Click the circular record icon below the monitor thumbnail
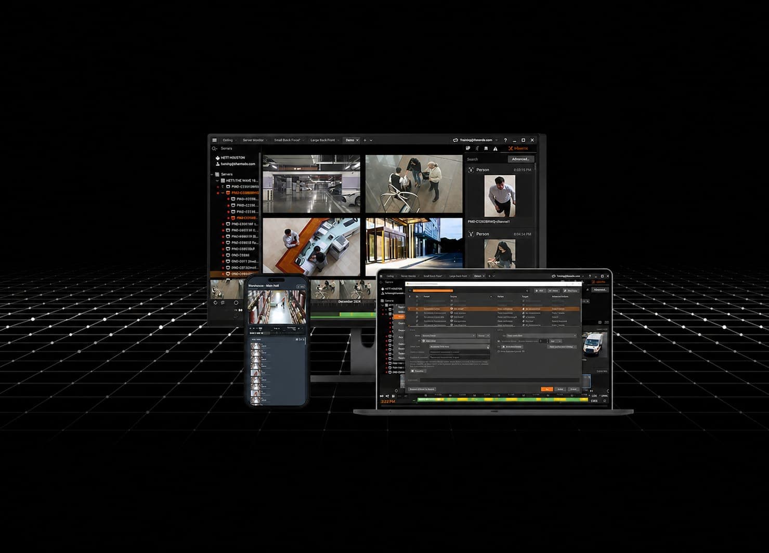This screenshot has height=553, width=769. tap(236, 302)
